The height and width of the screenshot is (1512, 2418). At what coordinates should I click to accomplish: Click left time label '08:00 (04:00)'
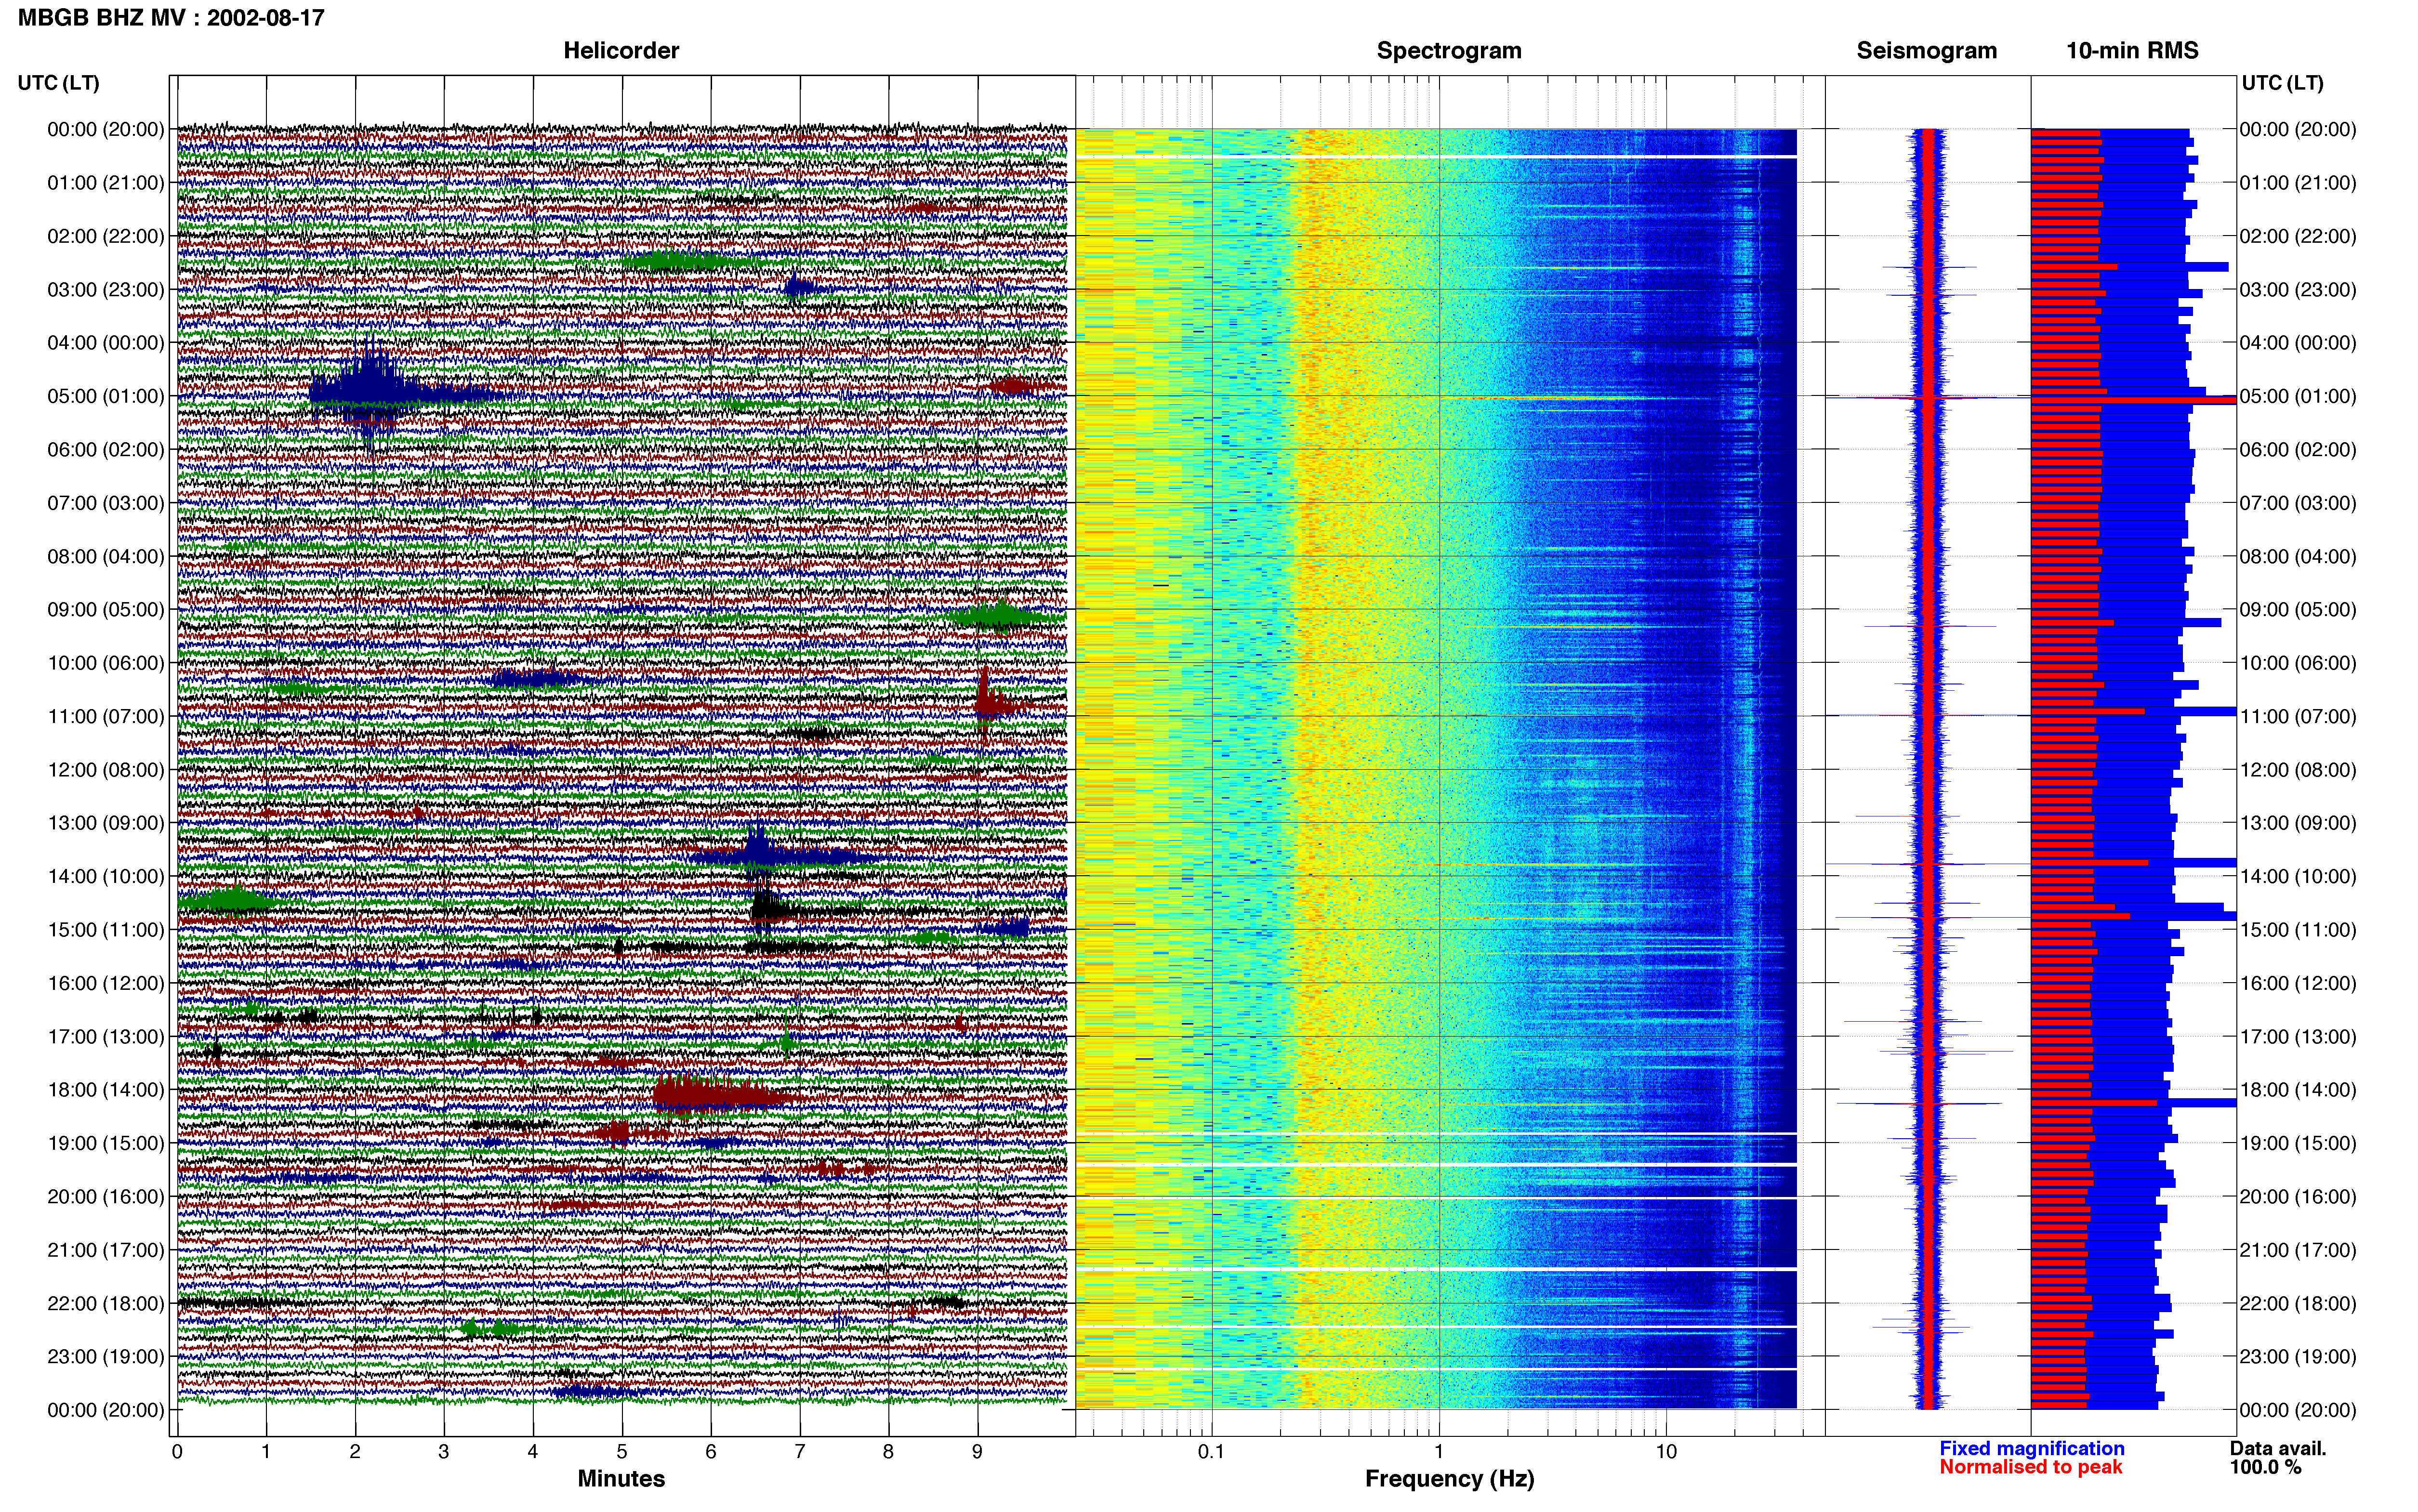pos(105,556)
